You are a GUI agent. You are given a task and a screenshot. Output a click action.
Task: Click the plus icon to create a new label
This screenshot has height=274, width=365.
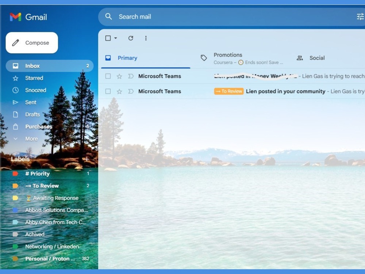point(87,159)
